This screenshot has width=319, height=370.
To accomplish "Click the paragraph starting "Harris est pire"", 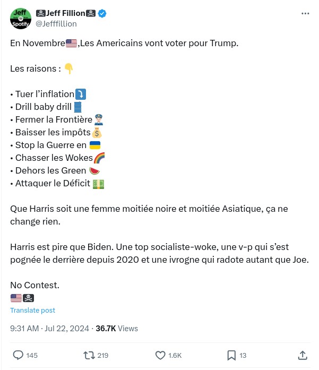I will click(159, 253).
